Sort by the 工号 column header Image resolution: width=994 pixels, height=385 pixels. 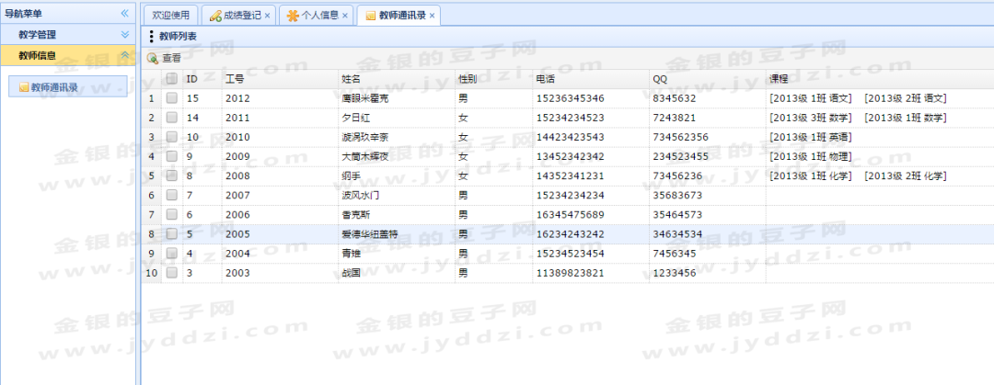[280, 79]
